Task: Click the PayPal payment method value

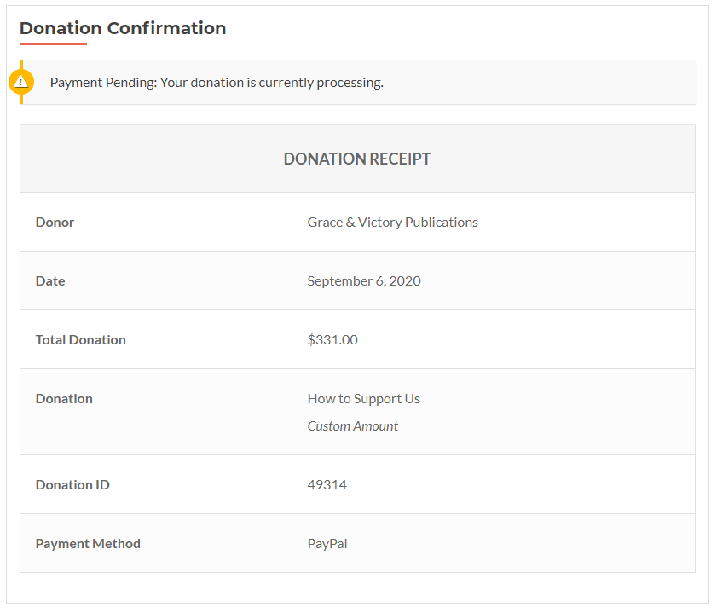Action: click(x=327, y=544)
